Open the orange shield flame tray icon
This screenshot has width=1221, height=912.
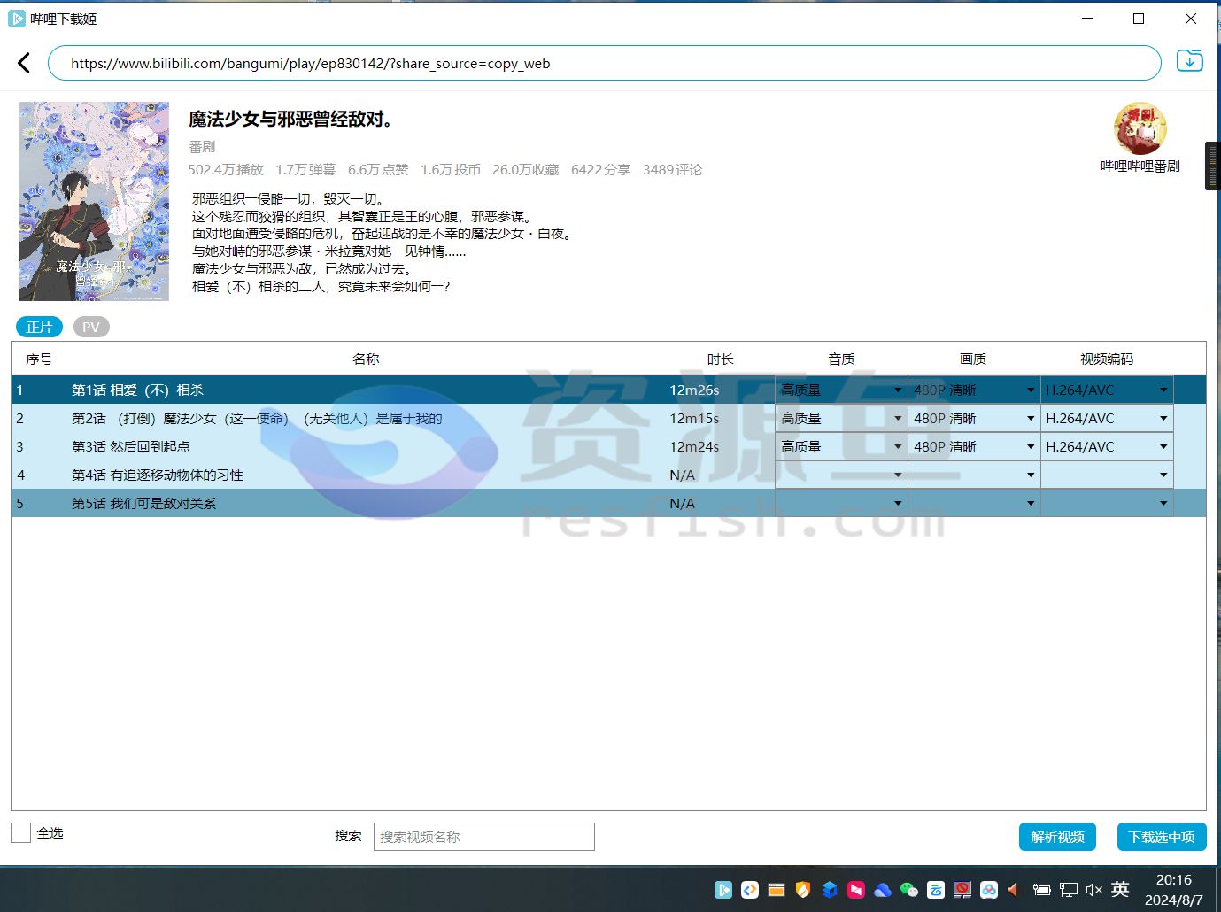[x=803, y=890]
